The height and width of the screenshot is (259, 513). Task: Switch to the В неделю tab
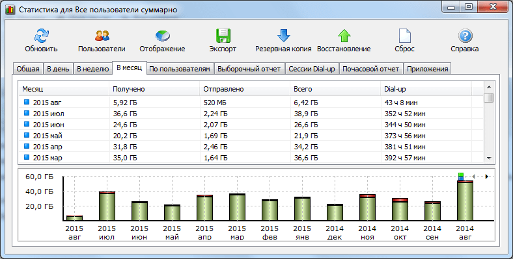tap(92, 69)
